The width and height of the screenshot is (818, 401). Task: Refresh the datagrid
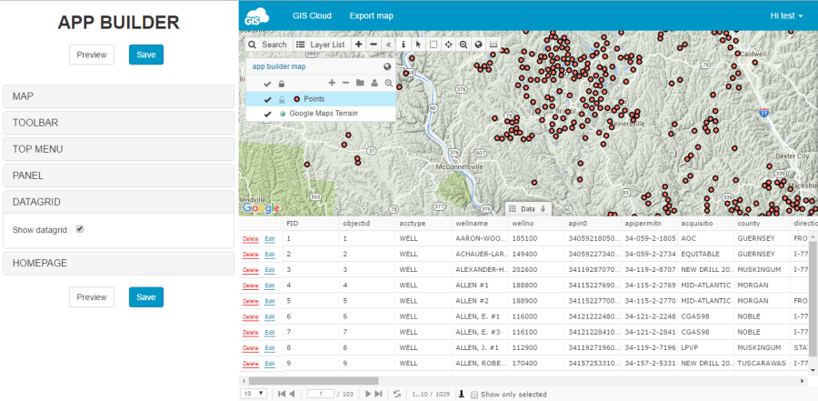(x=397, y=395)
